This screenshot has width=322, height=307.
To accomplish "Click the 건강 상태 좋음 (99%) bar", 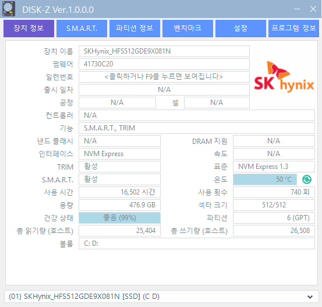I will pyautogui.click(x=119, y=218).
